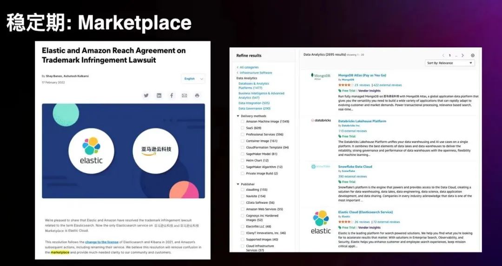The height and width of the screenshot is (266, 502).
Task: Open the Data Governance (290) category
Action: [254, 109]
